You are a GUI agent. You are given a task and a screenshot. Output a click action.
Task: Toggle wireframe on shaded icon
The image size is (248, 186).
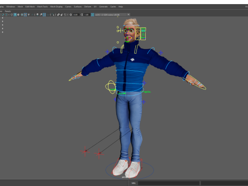[22, 14]
